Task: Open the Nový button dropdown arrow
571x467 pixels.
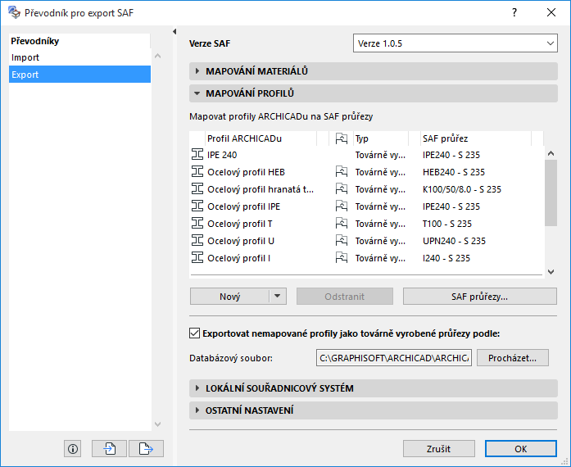Action: [278, 296]
